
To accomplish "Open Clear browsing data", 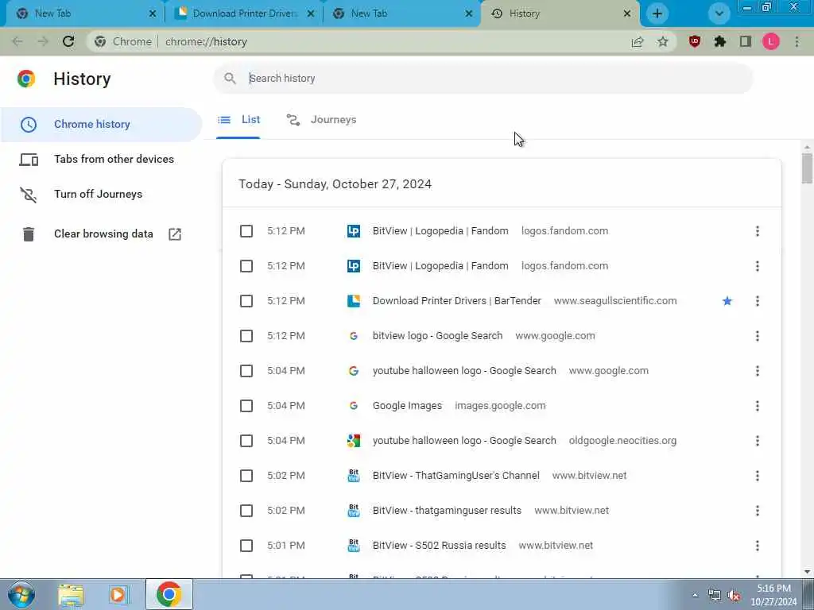I will tap(103, 234).
